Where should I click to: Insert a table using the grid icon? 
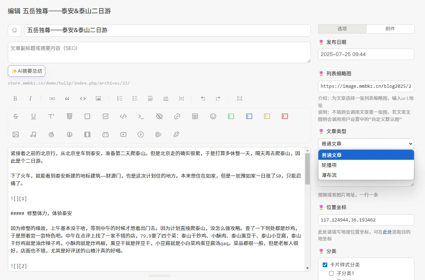(x=195, y=116)
